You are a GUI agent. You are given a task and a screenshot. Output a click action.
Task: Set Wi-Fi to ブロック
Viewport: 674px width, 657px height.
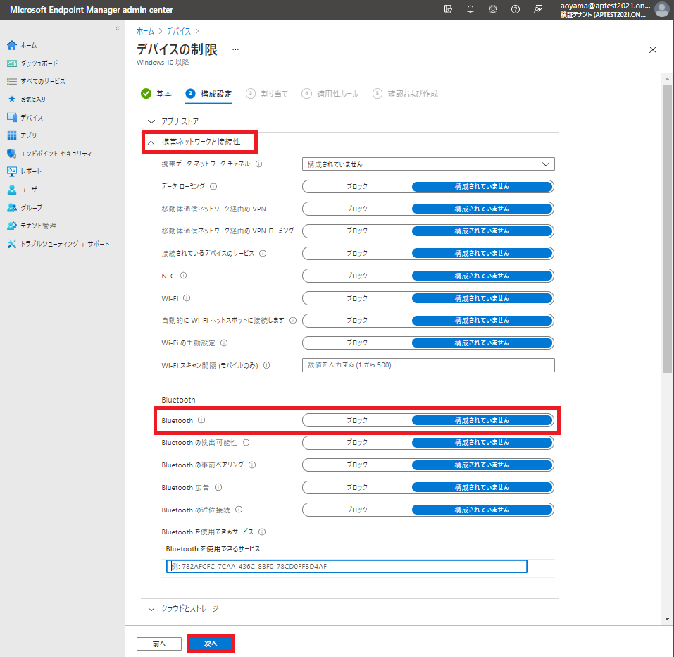tap(357, 298)
